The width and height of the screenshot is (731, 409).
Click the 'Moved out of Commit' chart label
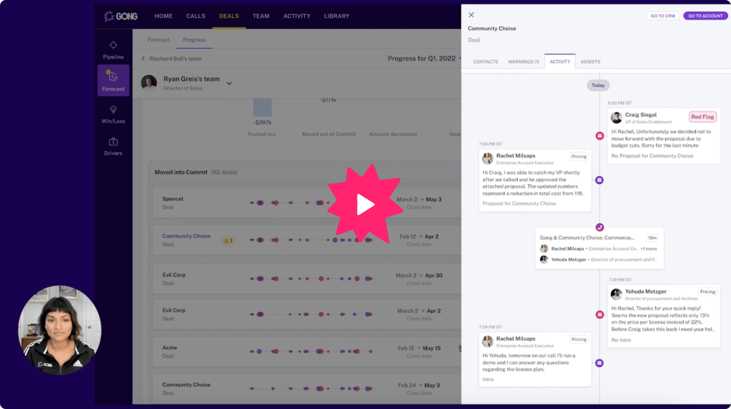click(x=328, y=134)
